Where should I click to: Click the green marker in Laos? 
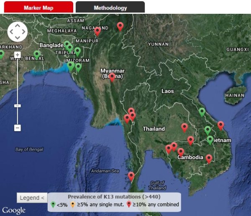[x=202, y=112]
